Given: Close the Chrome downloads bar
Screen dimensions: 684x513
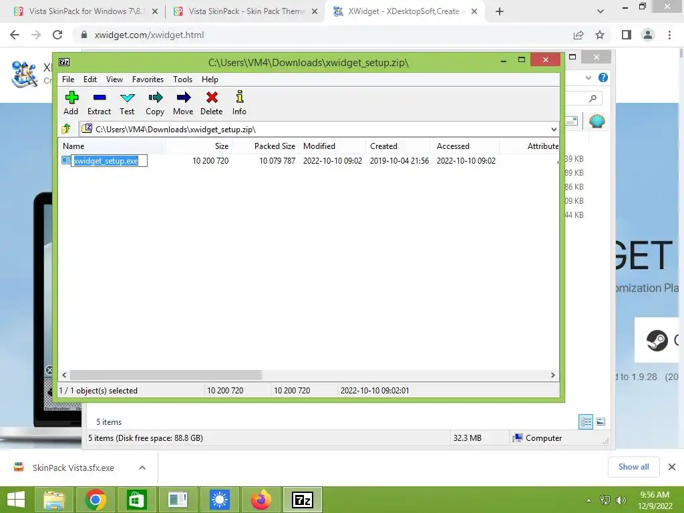Looking at the screenshot, I should pos(672,467).
